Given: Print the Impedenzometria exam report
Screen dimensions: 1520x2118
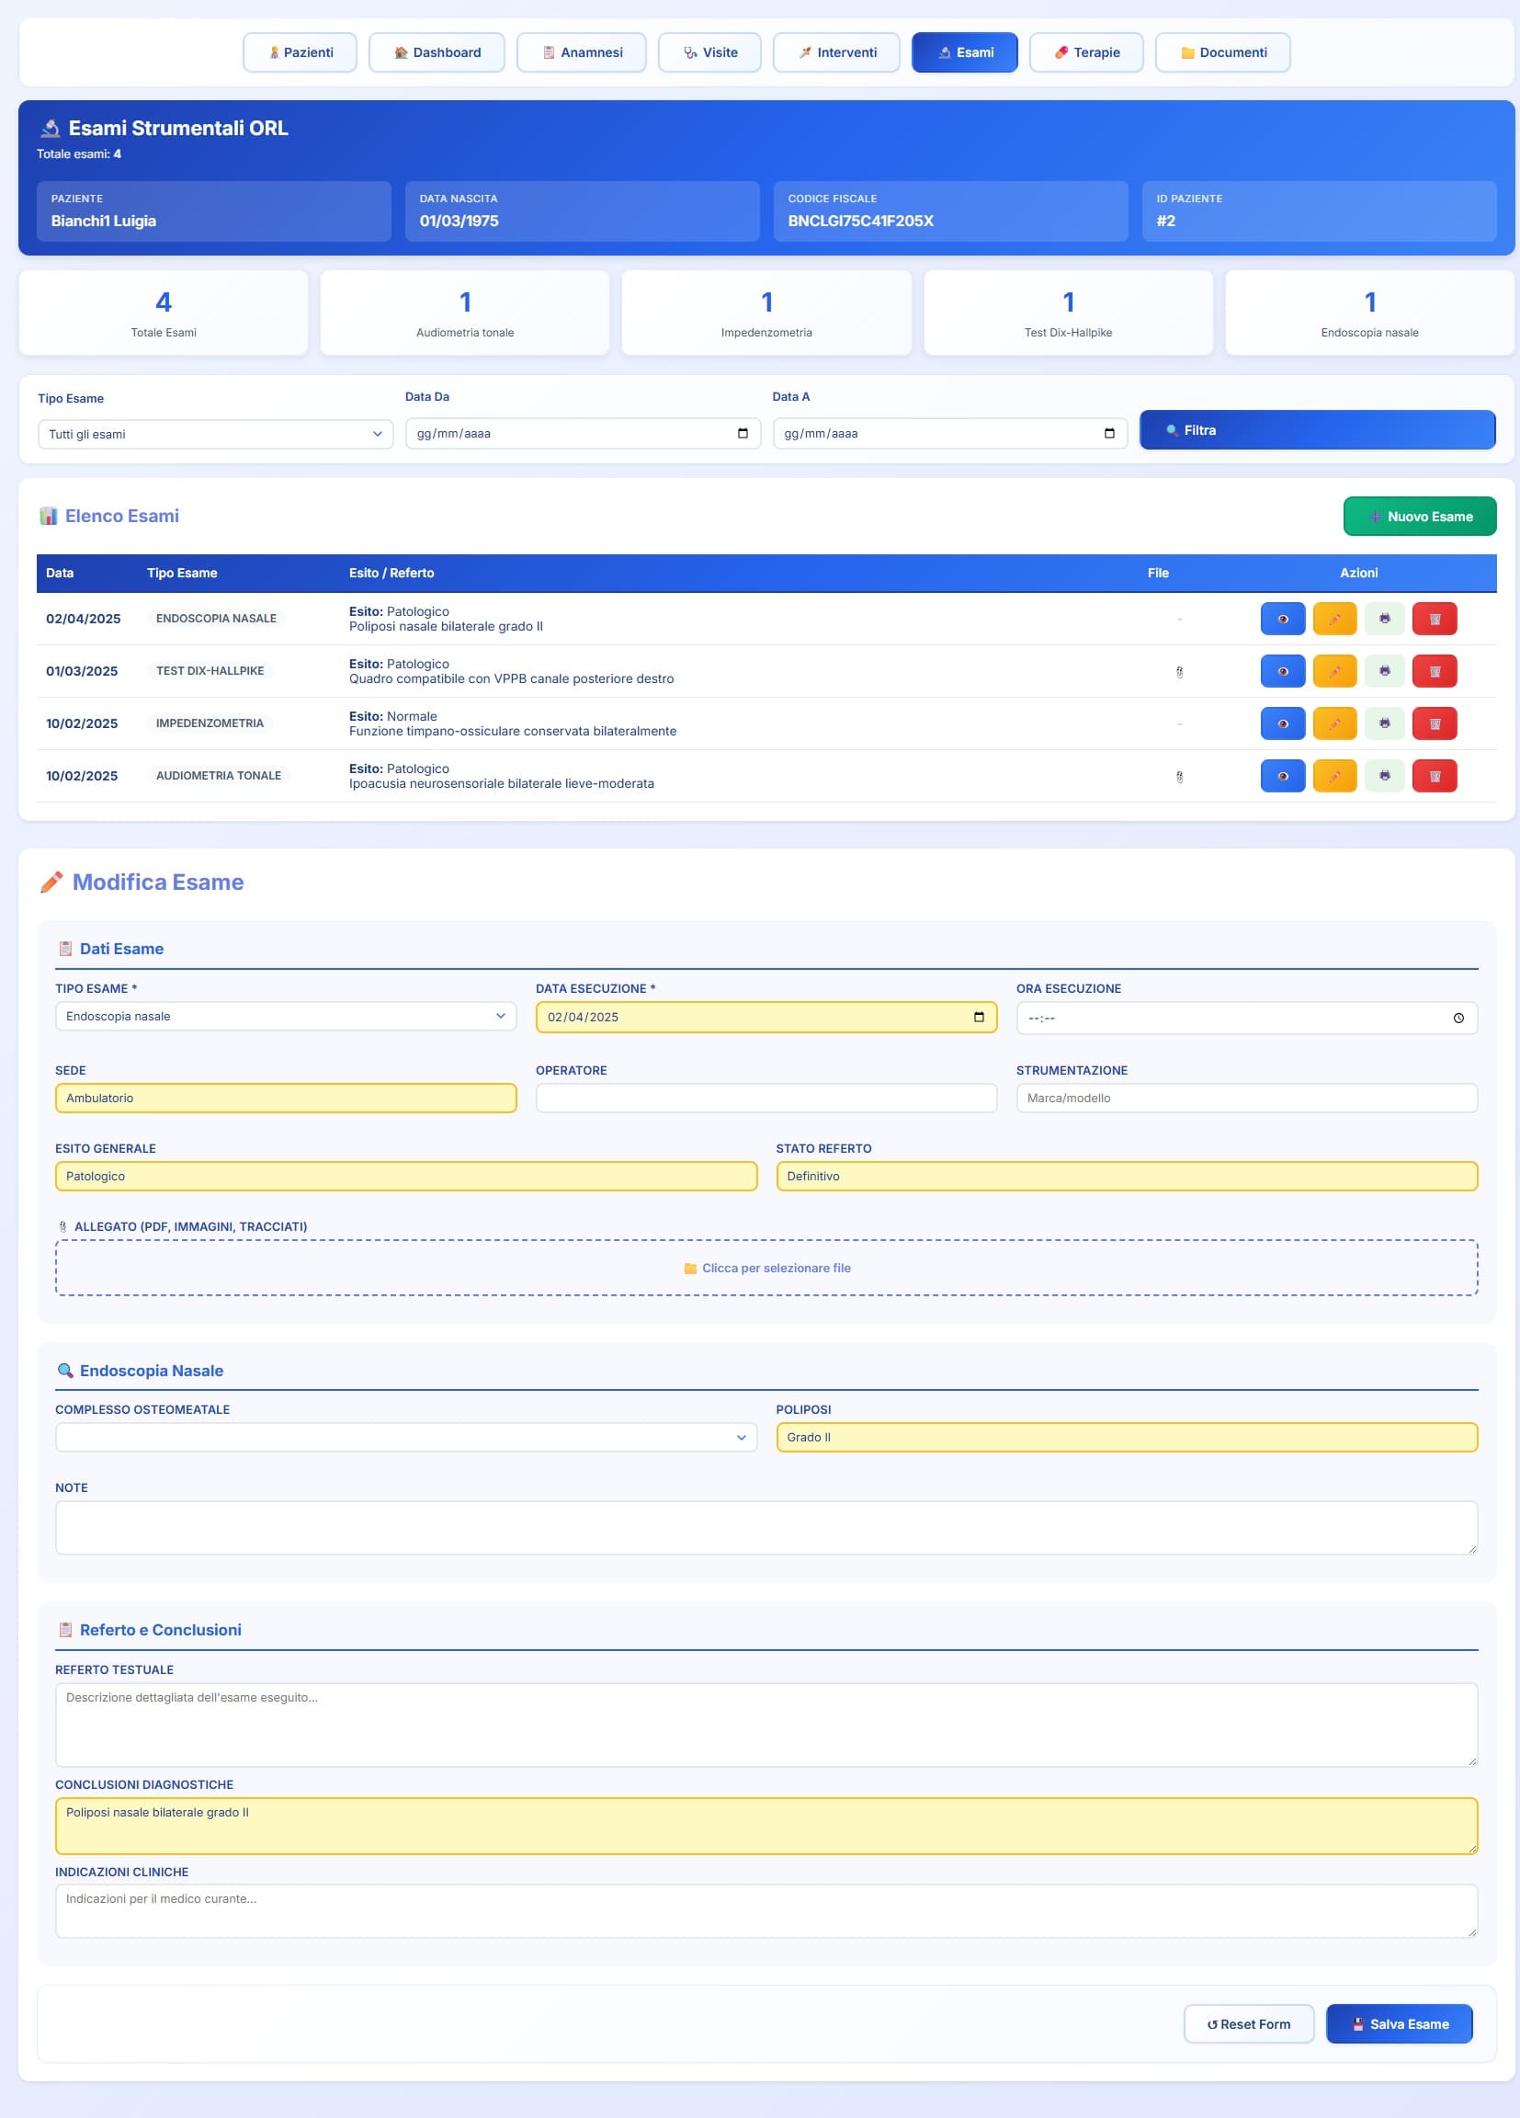Looking at the screenshot, I should click(1384, 723).
